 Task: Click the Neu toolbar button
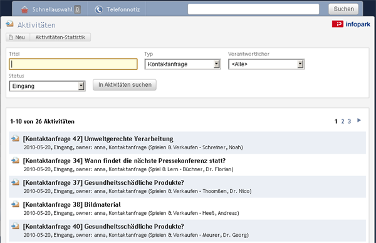pos(18,37)
